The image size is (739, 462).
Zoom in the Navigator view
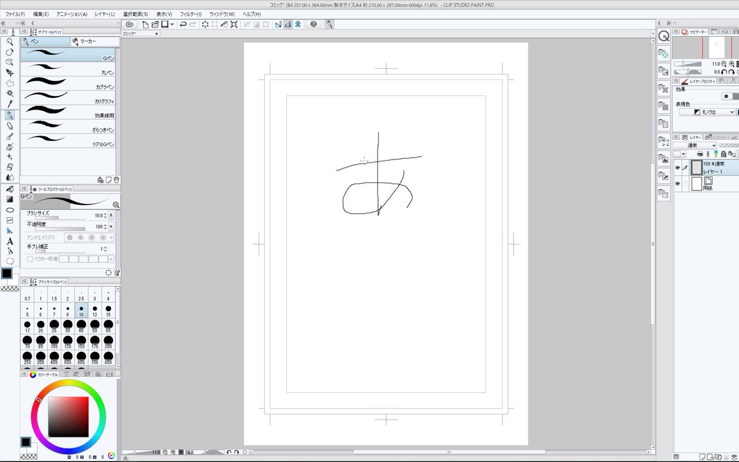[x=732, y=63]
